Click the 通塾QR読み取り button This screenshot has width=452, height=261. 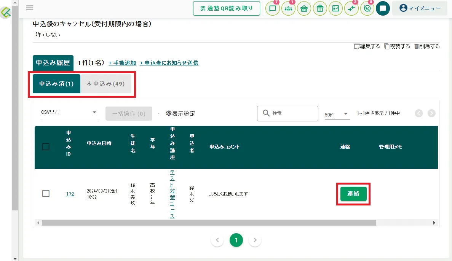click(x=227, y=8)
